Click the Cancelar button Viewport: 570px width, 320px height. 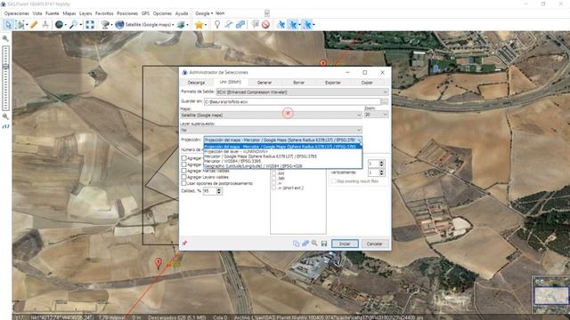[x=374, y=244]
